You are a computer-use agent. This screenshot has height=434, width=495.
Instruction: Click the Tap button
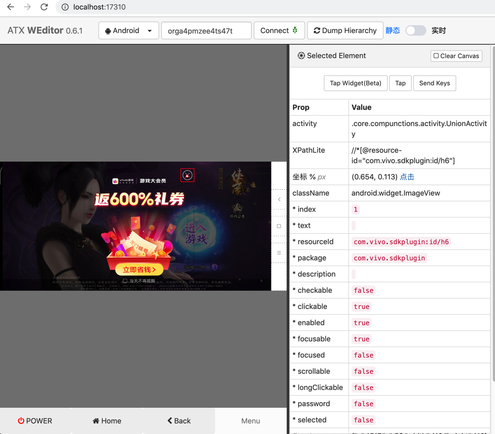400,83
